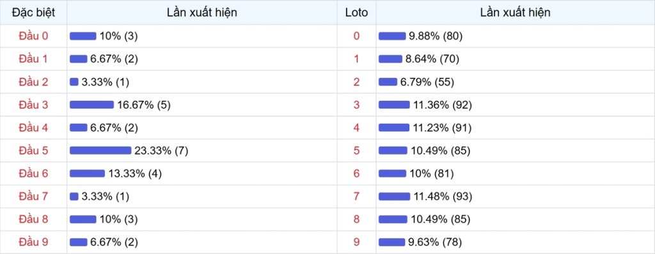Click the 11.36% (92) value text
Screen dimensions: 655x254
point(443,105)
